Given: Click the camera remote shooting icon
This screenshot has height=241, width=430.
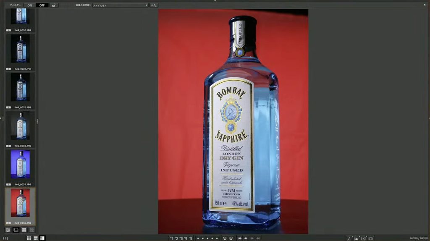Looking at the screenshot, I should (x=371, y=238).
